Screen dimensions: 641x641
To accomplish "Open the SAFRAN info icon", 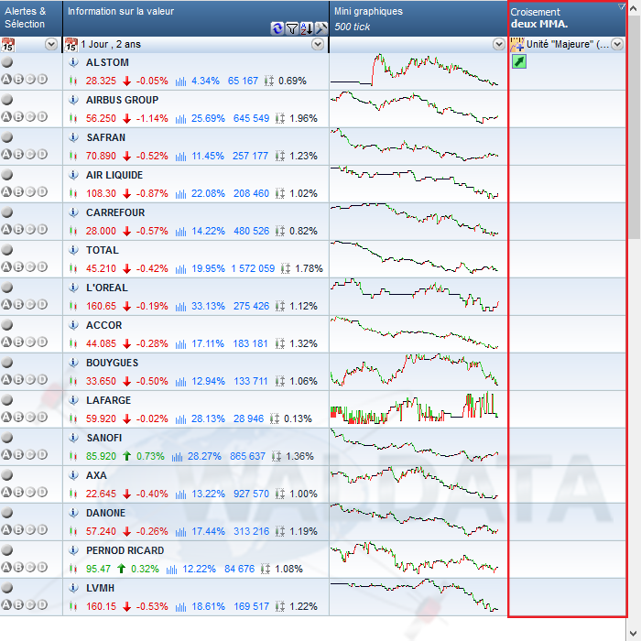I will (x=73, y=137).
